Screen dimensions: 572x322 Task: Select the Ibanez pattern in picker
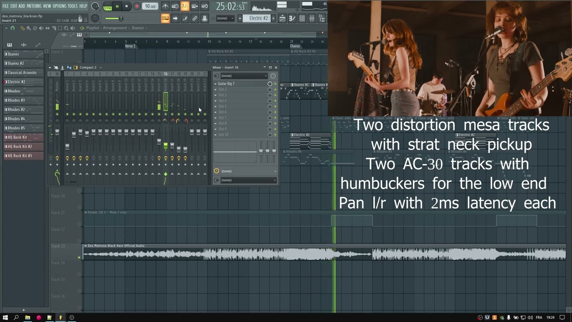tap(24, 54)
